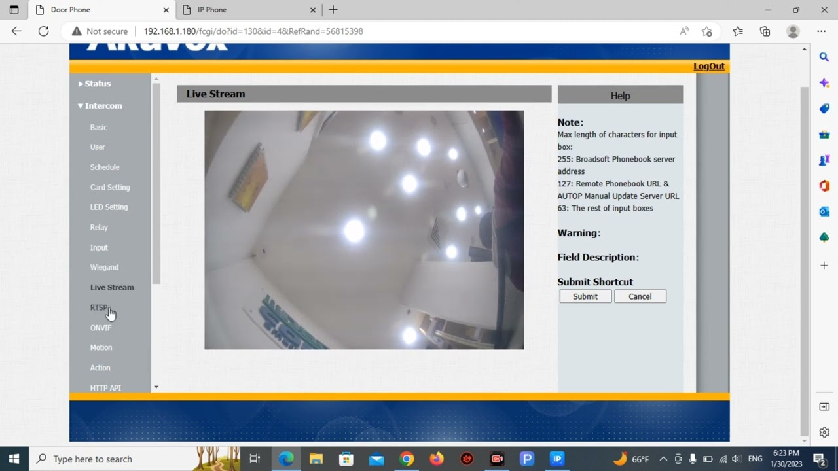This screenshot has width=838, height=471.
Task: Open the notification center icon
Action: 818,459
